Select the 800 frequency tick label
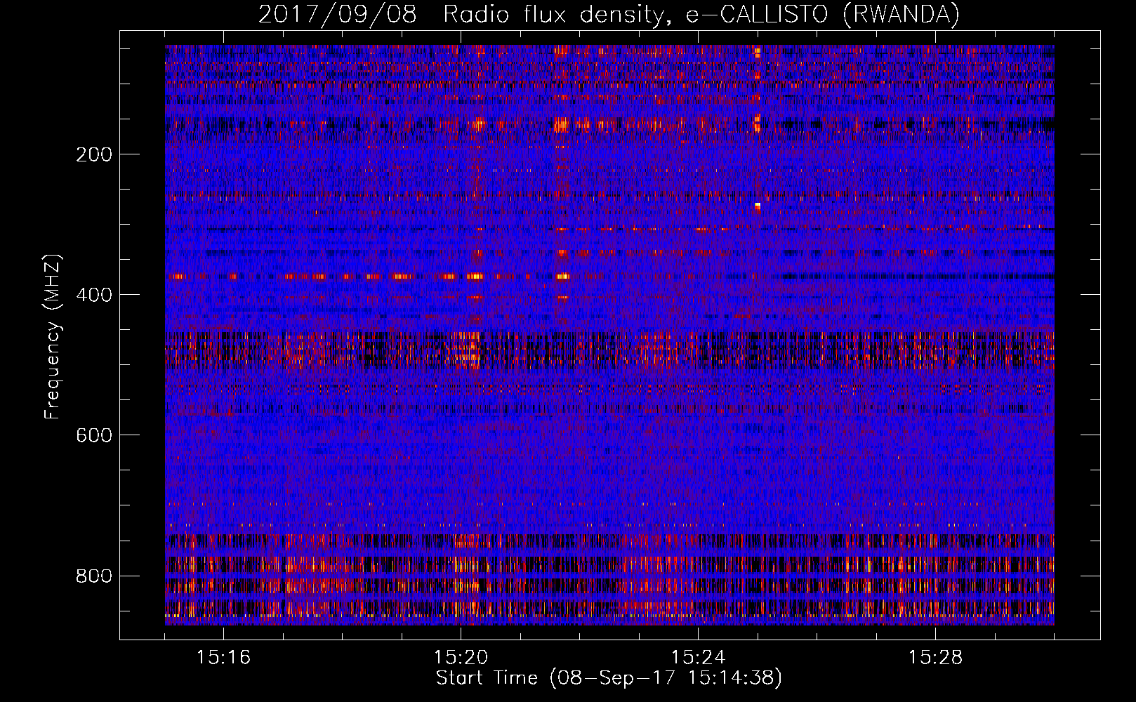The width and height of the screenshot is (1136, 702). pos(94,576)
